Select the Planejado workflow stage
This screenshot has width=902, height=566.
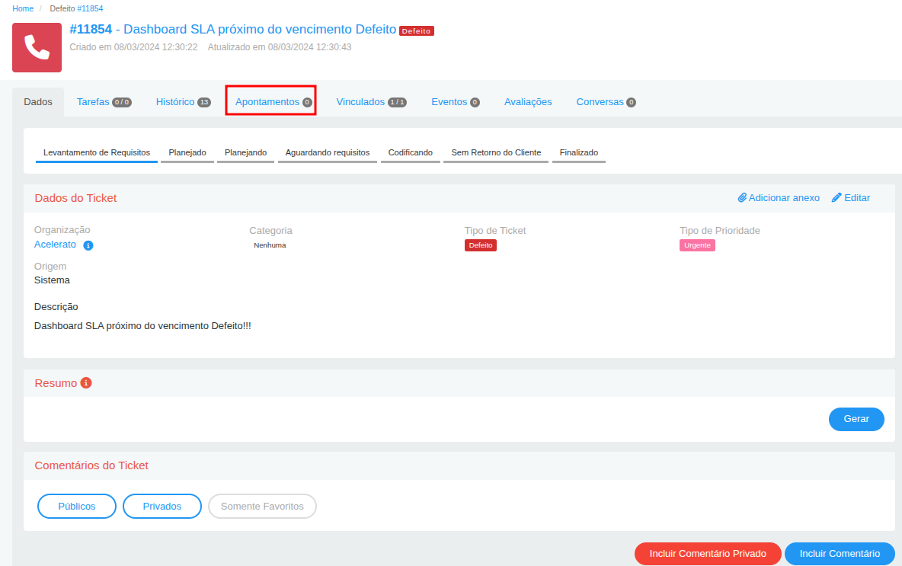(x=187, y=153)
